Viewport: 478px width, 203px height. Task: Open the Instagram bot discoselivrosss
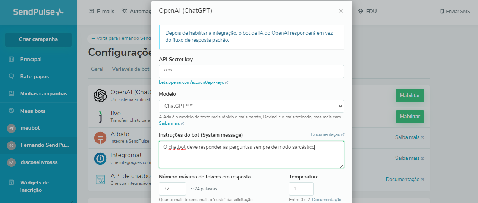(39, 162)
